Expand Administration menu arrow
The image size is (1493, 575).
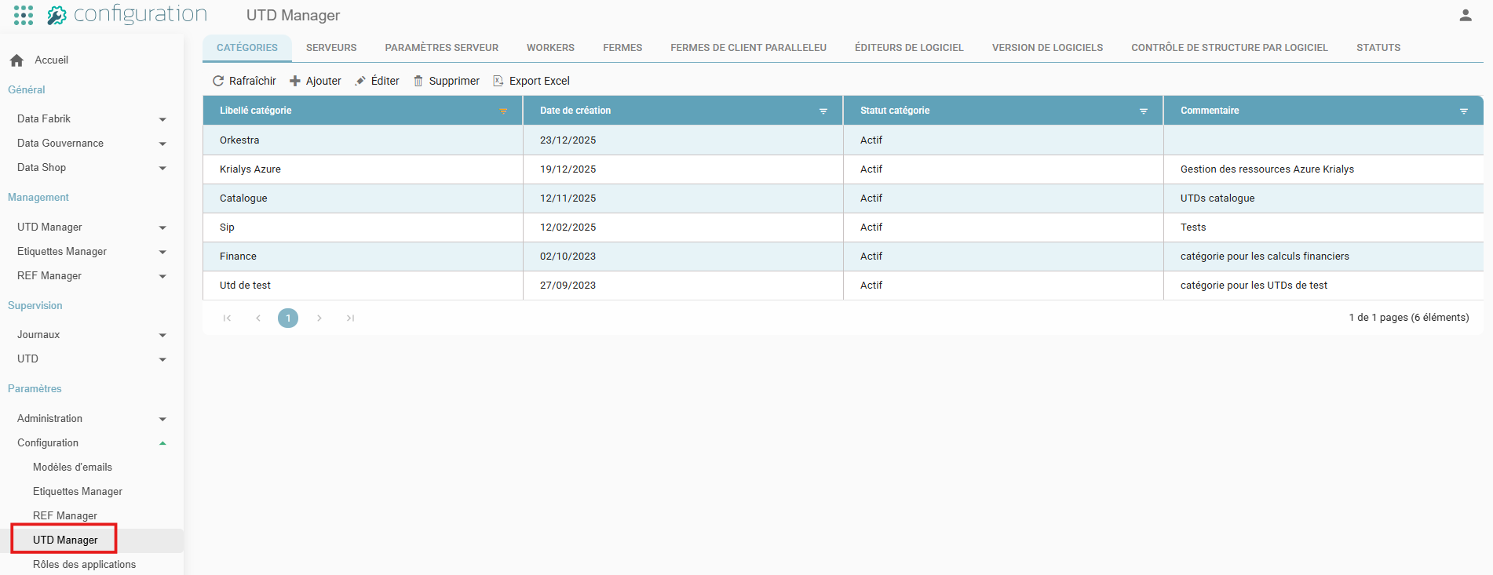(162, 419)
